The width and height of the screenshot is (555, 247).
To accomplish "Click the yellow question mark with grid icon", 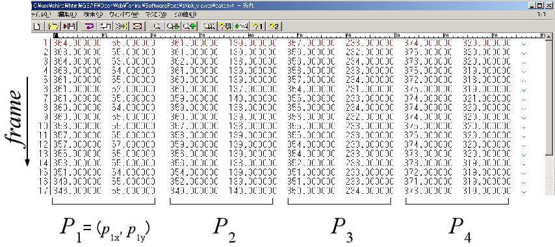I will pyautogui.click(x=226, y=26).
